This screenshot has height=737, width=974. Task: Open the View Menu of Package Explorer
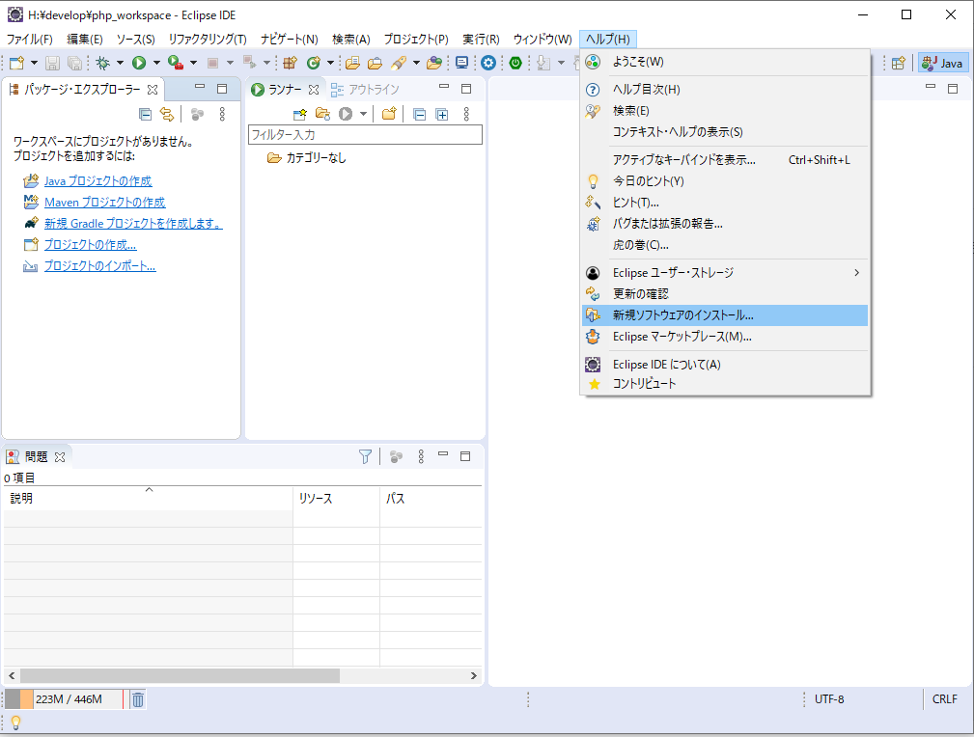[x=223, y=114]
